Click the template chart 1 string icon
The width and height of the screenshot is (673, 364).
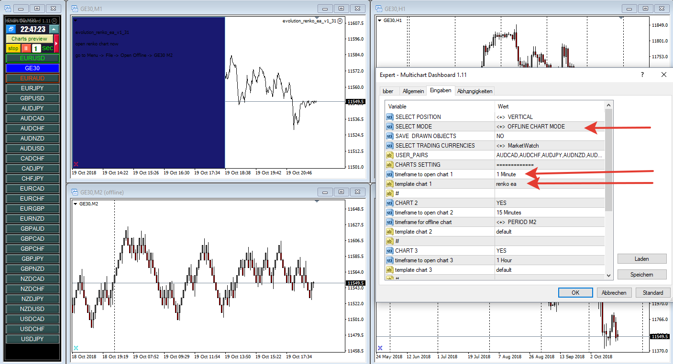point(389,184)
